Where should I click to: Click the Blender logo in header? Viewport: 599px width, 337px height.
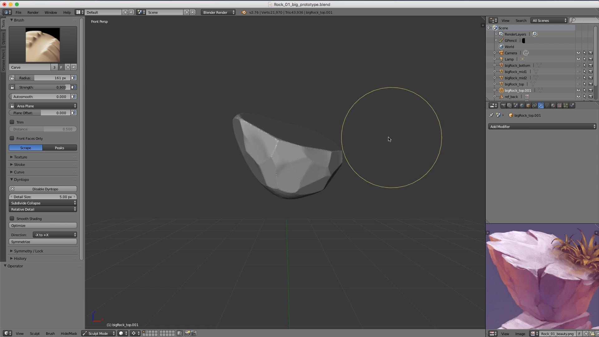coord(244,12)
